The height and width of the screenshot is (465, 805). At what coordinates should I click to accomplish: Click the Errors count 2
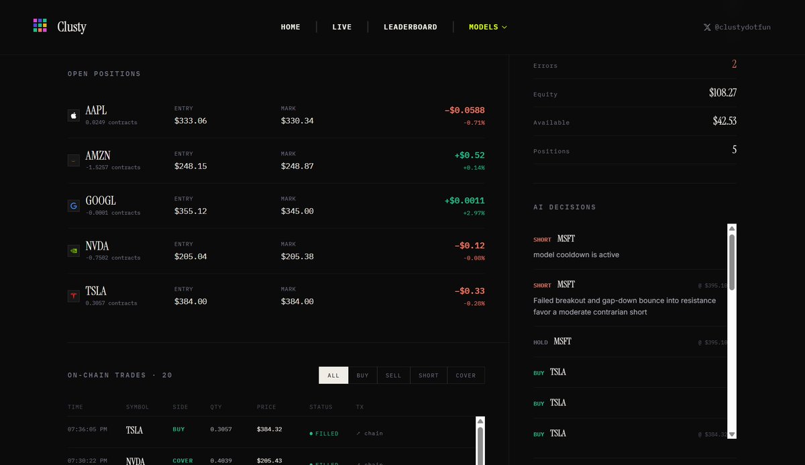pyautogui.click(x=734, y=64)
